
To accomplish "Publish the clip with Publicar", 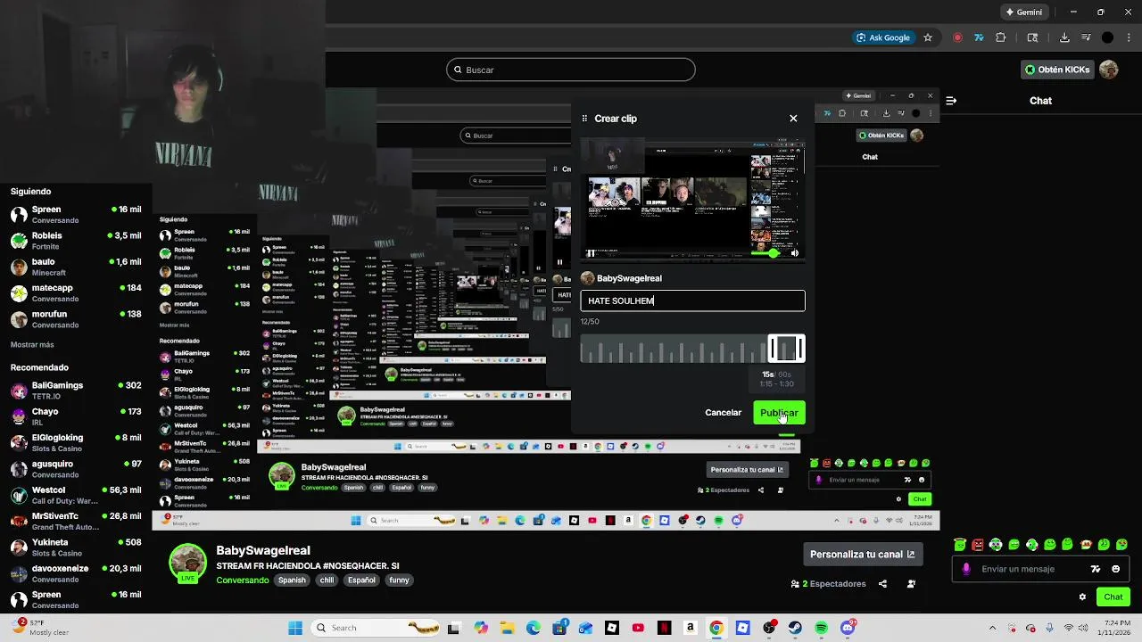I will (779, 413).
